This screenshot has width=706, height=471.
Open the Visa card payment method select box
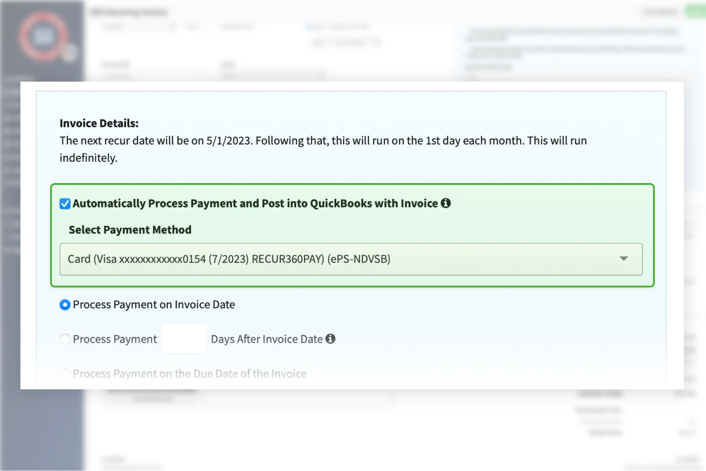point(351,259)
